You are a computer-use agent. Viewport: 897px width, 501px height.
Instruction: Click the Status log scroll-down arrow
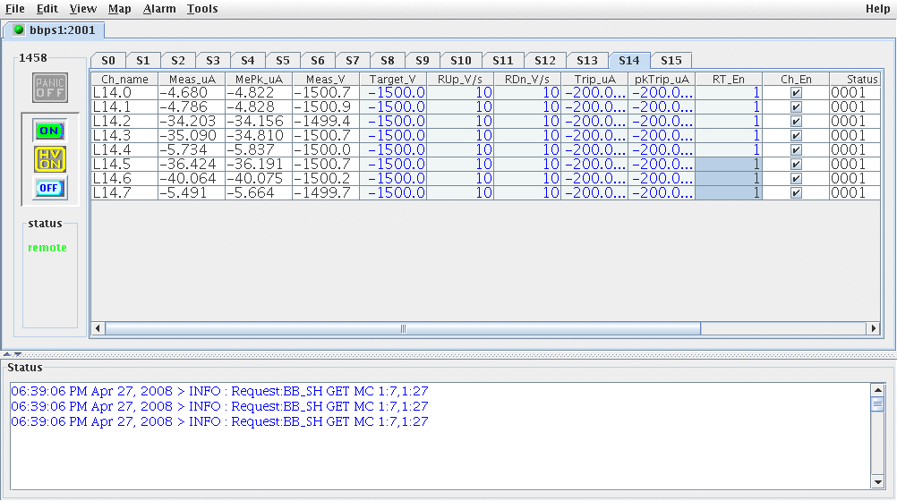(877, 482)
